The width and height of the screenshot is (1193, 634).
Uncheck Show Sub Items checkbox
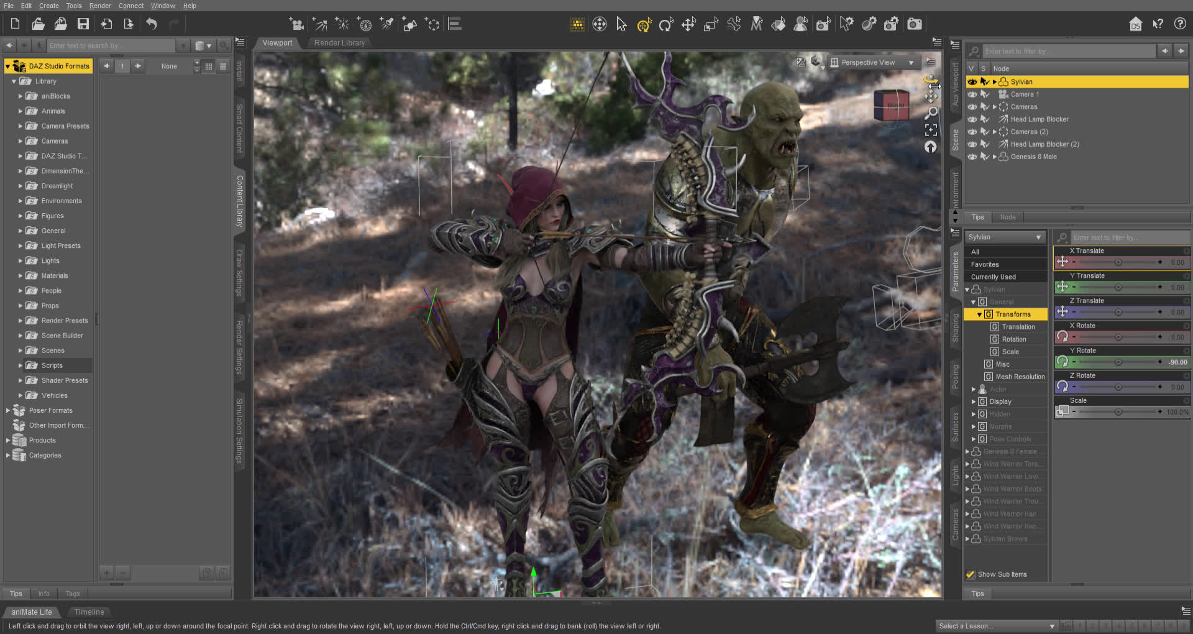971,574
